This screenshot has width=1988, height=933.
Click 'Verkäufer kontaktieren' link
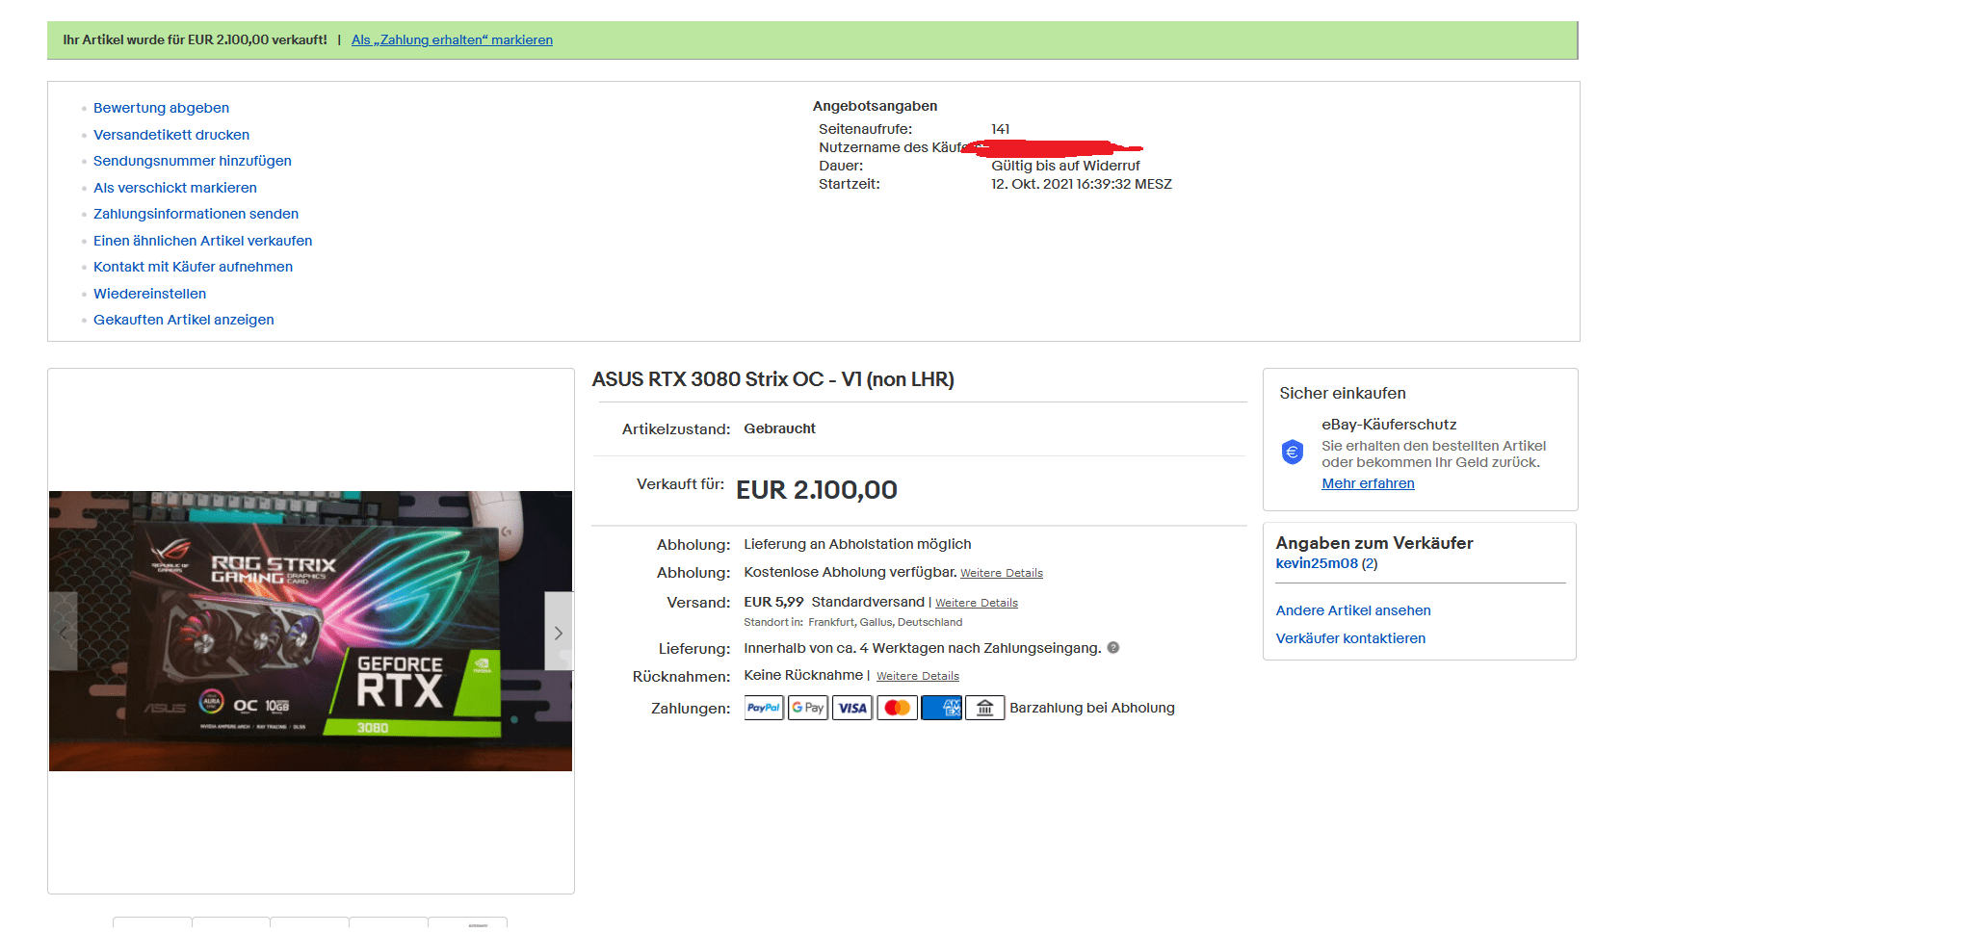pyautogui.click(x=1350, y=638)
